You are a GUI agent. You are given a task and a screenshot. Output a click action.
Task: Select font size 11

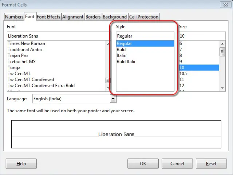[199, 79]
